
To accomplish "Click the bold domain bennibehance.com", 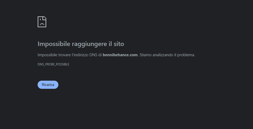I will pos(120,55).
